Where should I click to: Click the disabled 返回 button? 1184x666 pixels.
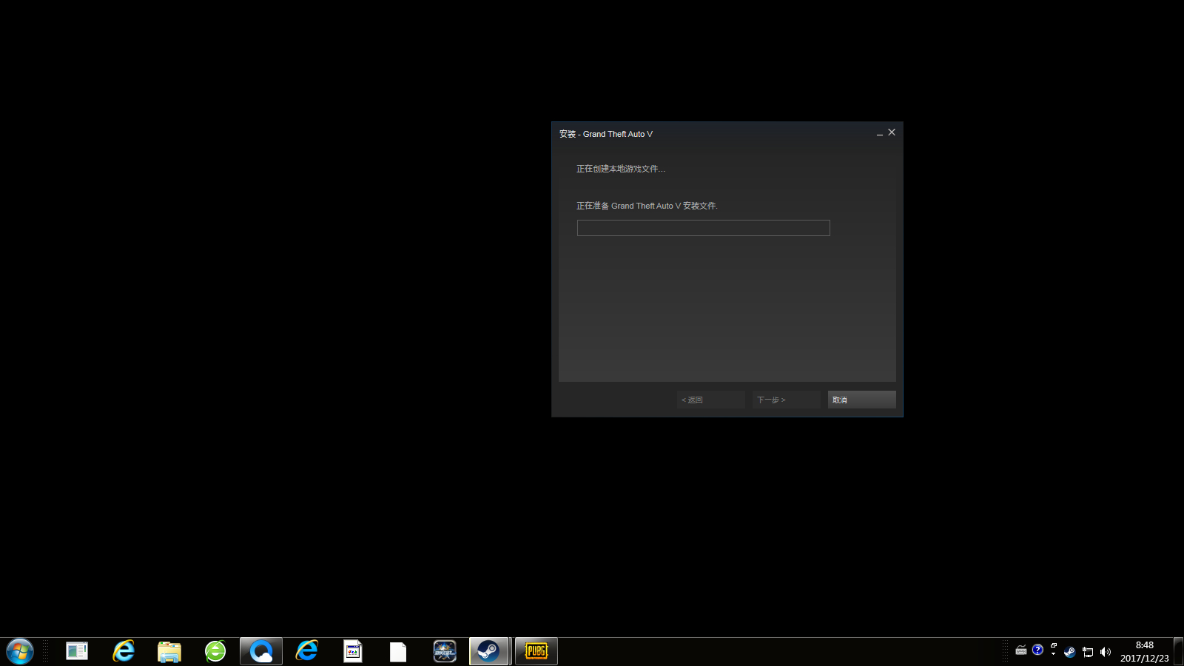click(x=711, y=400)
